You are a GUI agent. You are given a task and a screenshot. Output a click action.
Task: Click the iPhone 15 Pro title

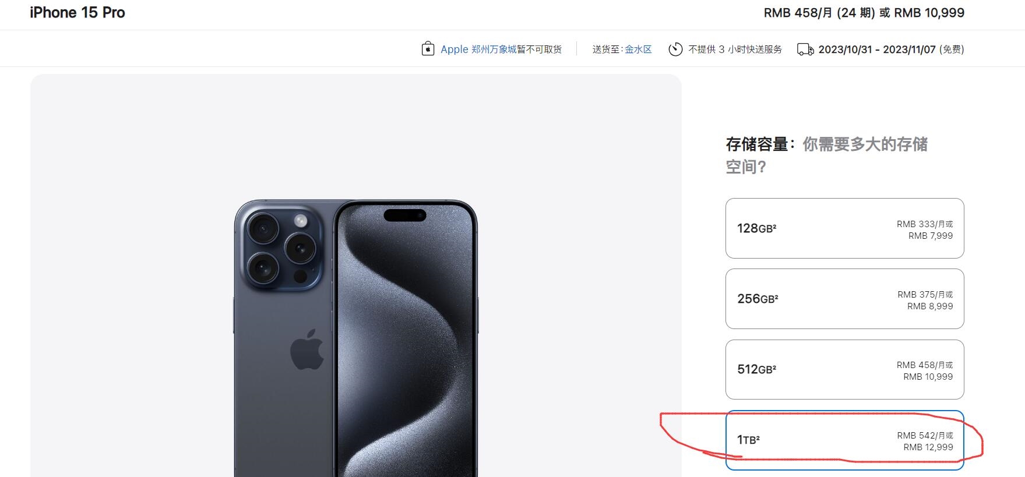(78, 13)
